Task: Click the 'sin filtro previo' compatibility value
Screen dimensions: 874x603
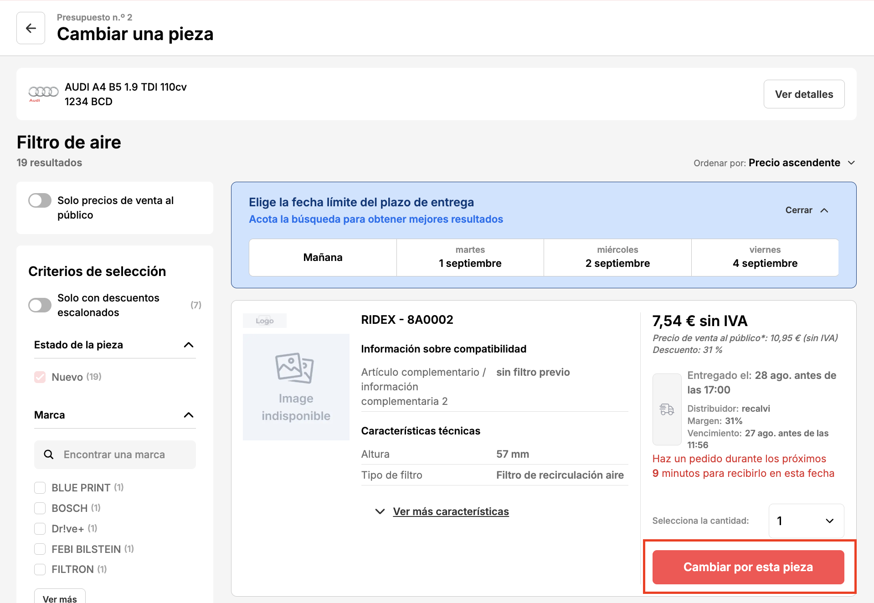Action: coord(533,372)
